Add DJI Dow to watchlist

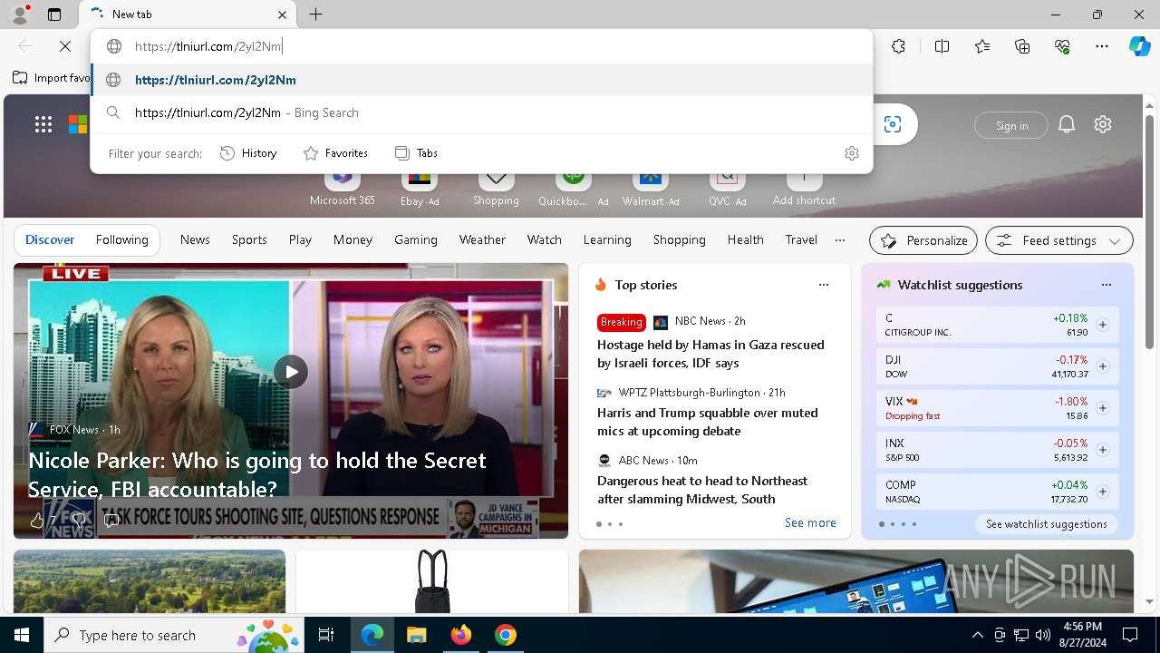(x=1102, y=366)
